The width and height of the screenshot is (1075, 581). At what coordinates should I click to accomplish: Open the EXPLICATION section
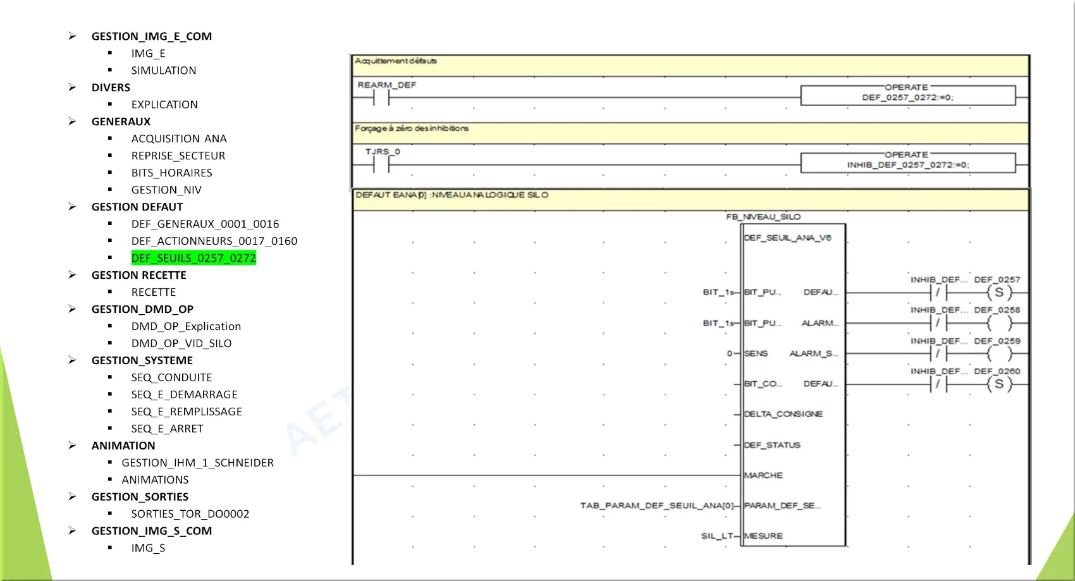tap(164, 105)
